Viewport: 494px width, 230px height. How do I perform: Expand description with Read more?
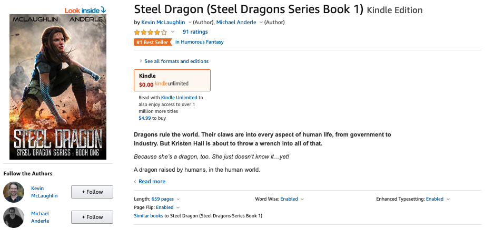coord(152,182)
